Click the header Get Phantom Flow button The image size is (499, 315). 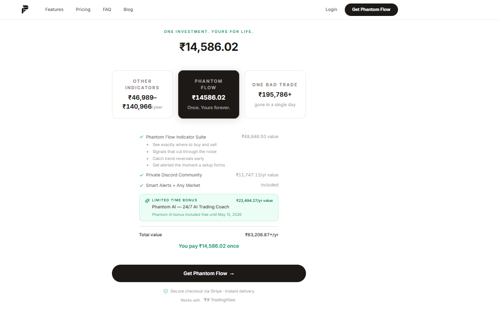(371, 9)
